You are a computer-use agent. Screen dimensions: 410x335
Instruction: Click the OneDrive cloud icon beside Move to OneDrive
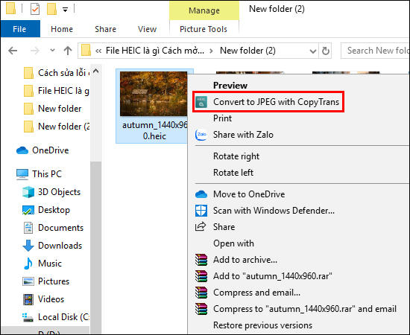(x=201, y=194)
